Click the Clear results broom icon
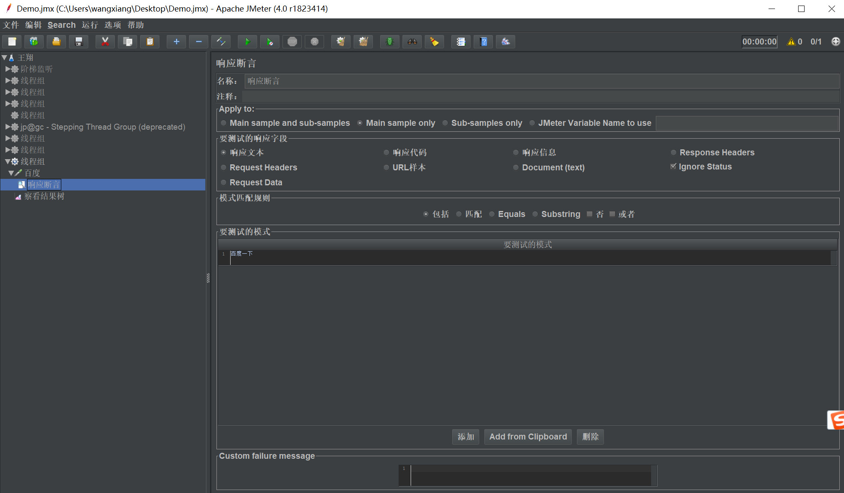Viewport: 844px width, 493px height. tap(341, 42)
